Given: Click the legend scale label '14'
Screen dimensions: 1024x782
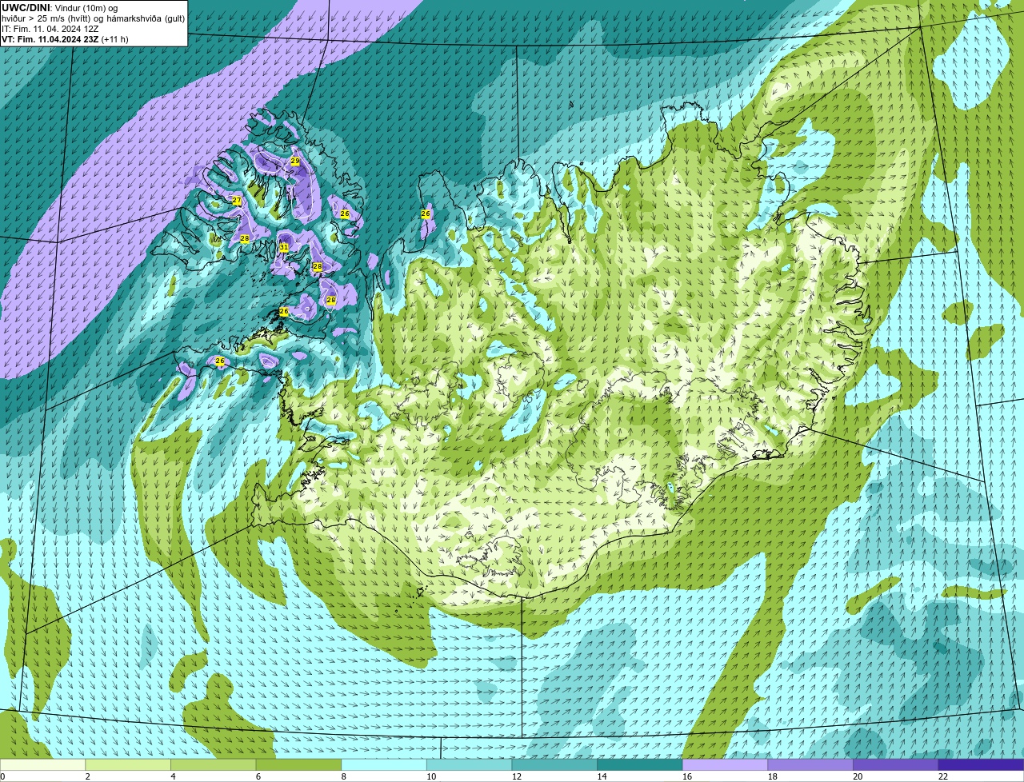Looking at the screenshot, I should [602, 776].
